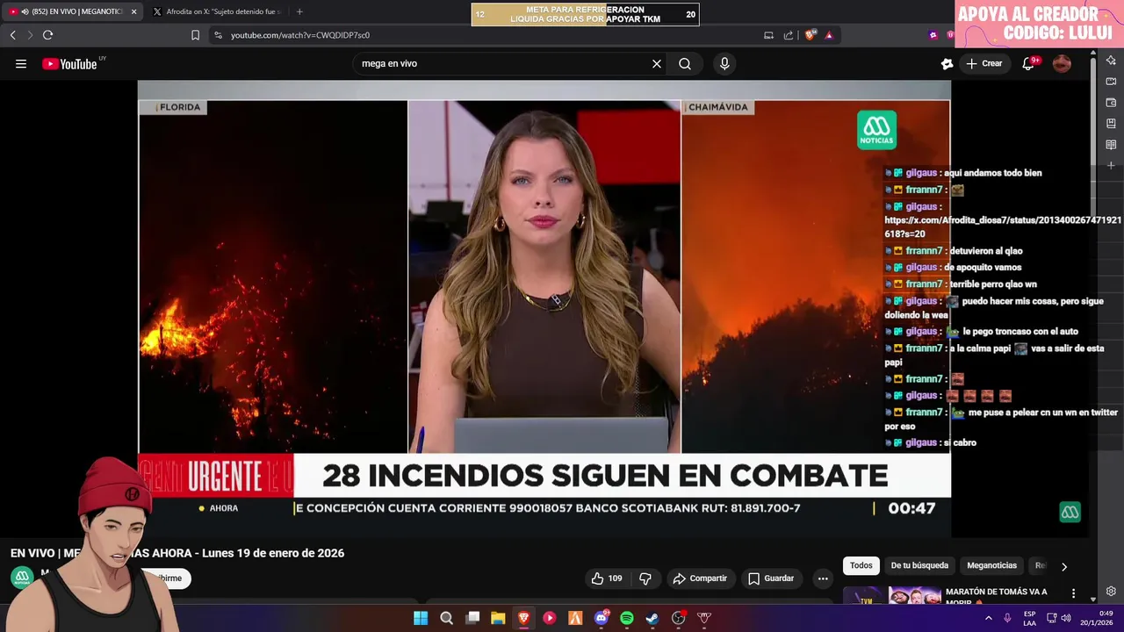Image resolution: width=1124 pixels, height=632 pixels.
Task: Open reading list in Brave sidebar
Action: click(1111, 145)
